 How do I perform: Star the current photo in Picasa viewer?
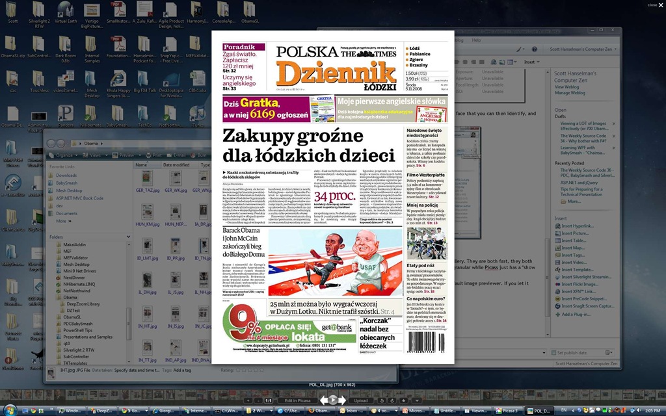coord(404,399)
